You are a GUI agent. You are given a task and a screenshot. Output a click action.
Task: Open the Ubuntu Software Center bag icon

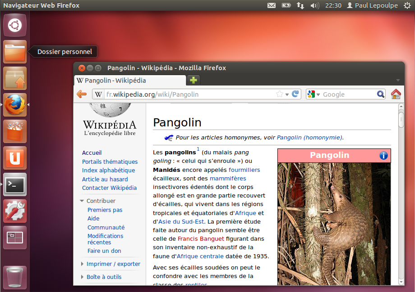pos(15,131)
